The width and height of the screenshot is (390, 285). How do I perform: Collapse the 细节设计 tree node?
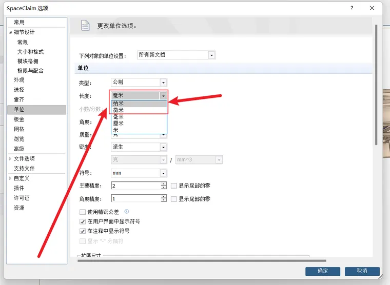click(x=10, y=32)
